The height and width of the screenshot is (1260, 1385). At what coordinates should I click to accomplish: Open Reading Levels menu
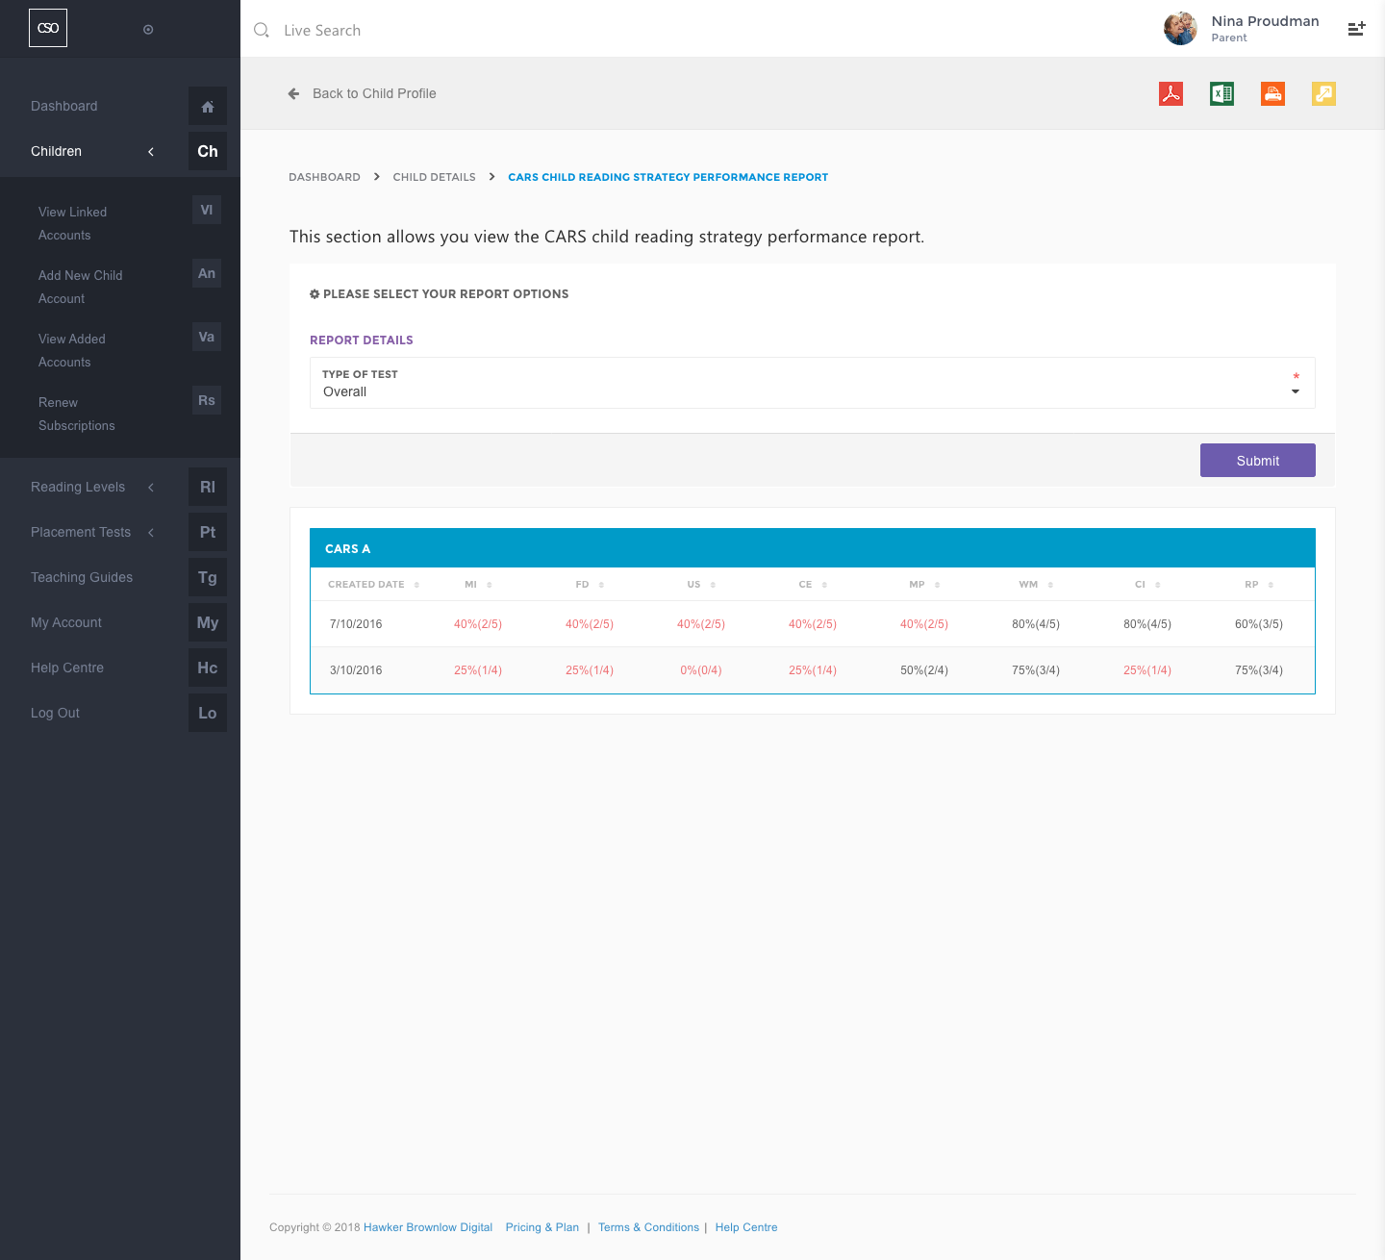pos(78,487)
